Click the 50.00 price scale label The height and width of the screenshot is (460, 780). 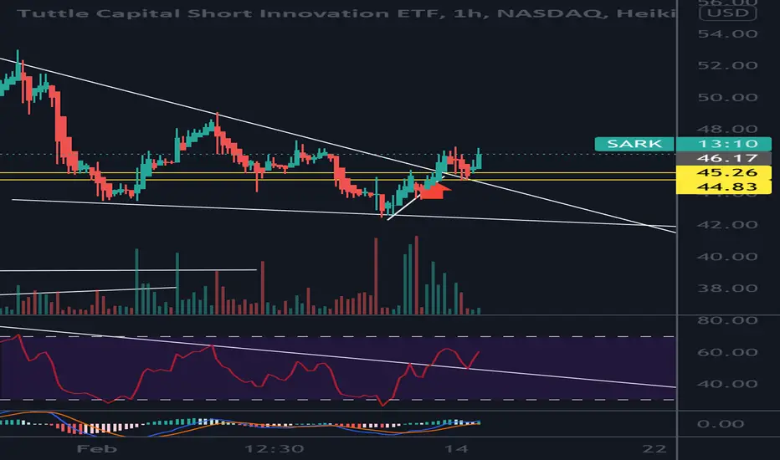(728, 98)
